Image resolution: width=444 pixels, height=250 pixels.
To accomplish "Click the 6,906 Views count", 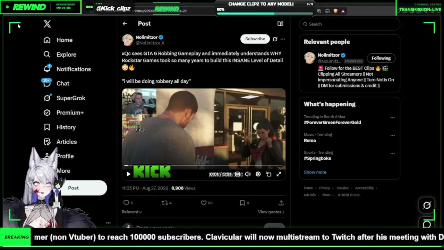I will click(183, 188).
